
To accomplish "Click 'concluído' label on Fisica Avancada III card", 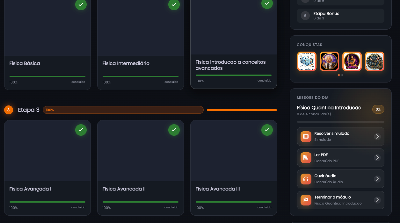I will tap(265, 207).
